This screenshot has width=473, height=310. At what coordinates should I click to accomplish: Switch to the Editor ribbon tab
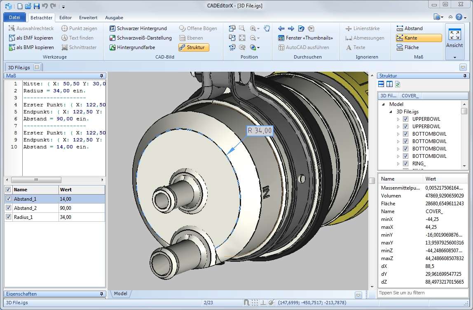66,18
